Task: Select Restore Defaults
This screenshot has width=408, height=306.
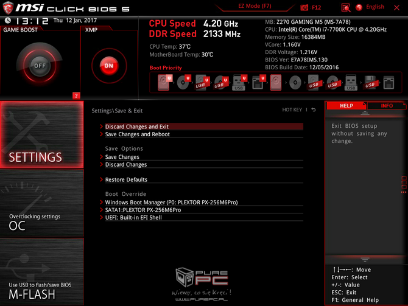Action: tap(204, 179)
